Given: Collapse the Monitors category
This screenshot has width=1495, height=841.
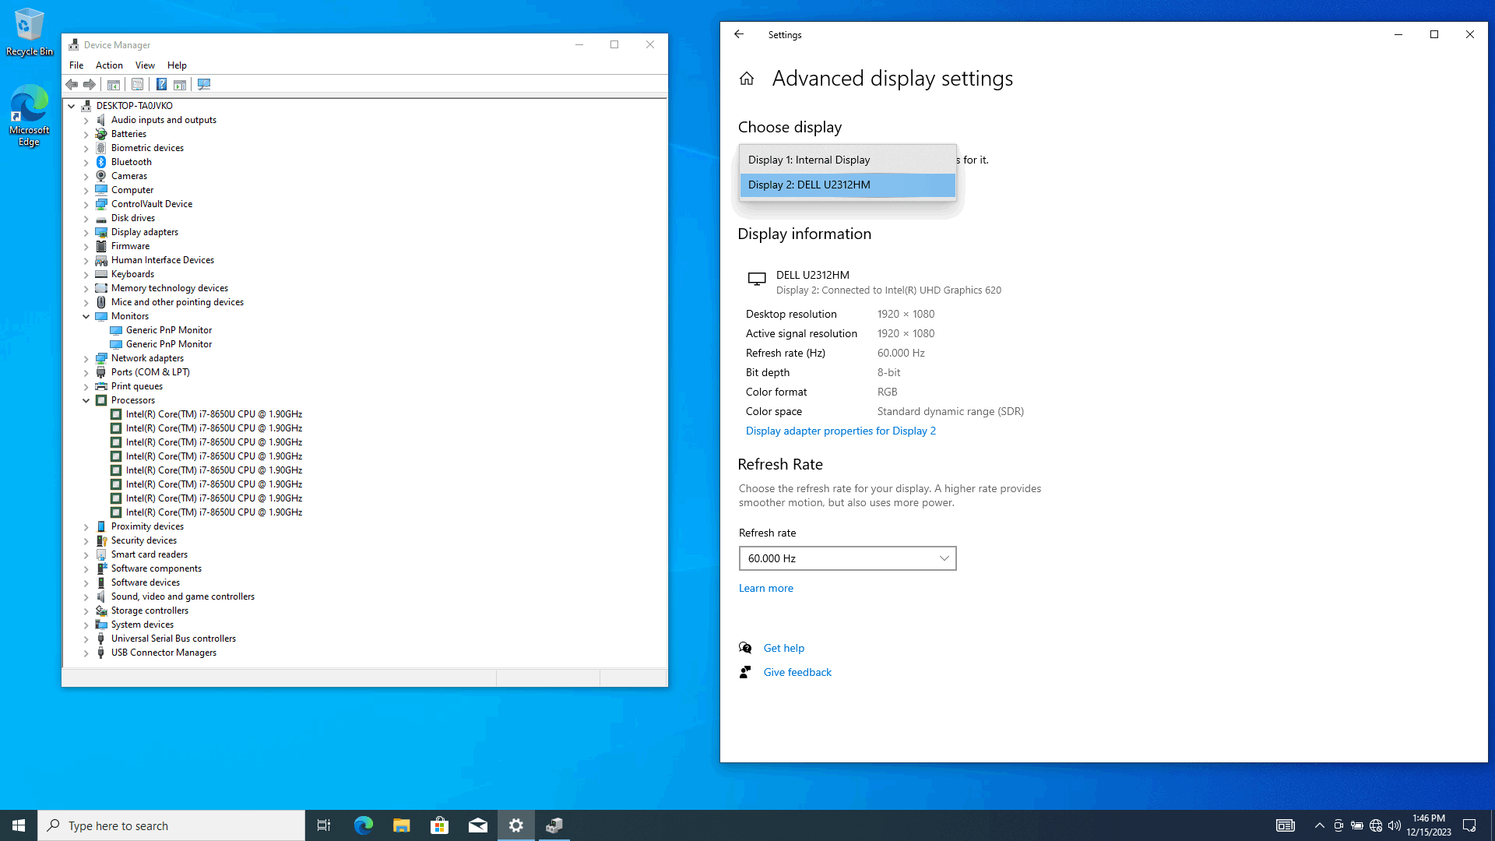Looking at the screenshot, I should 86,316.
